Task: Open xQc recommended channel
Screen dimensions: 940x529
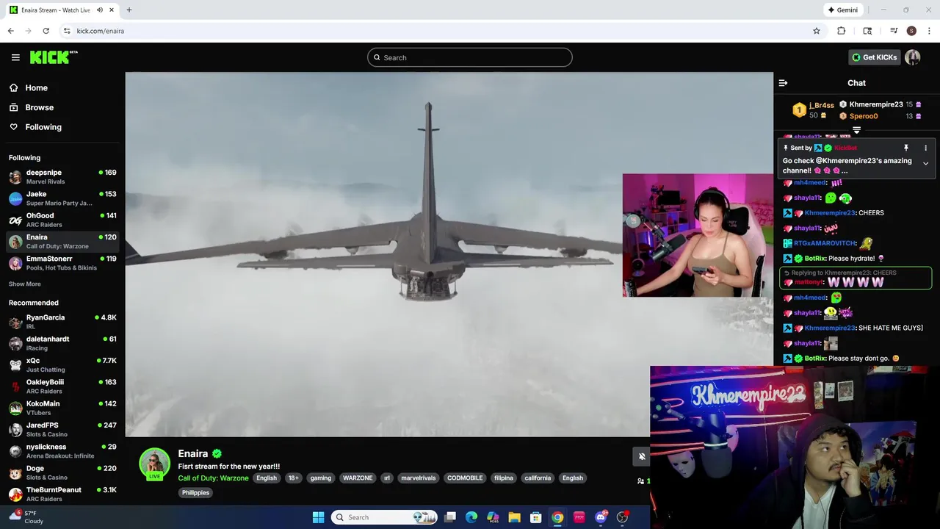Action: click(62, 364)
